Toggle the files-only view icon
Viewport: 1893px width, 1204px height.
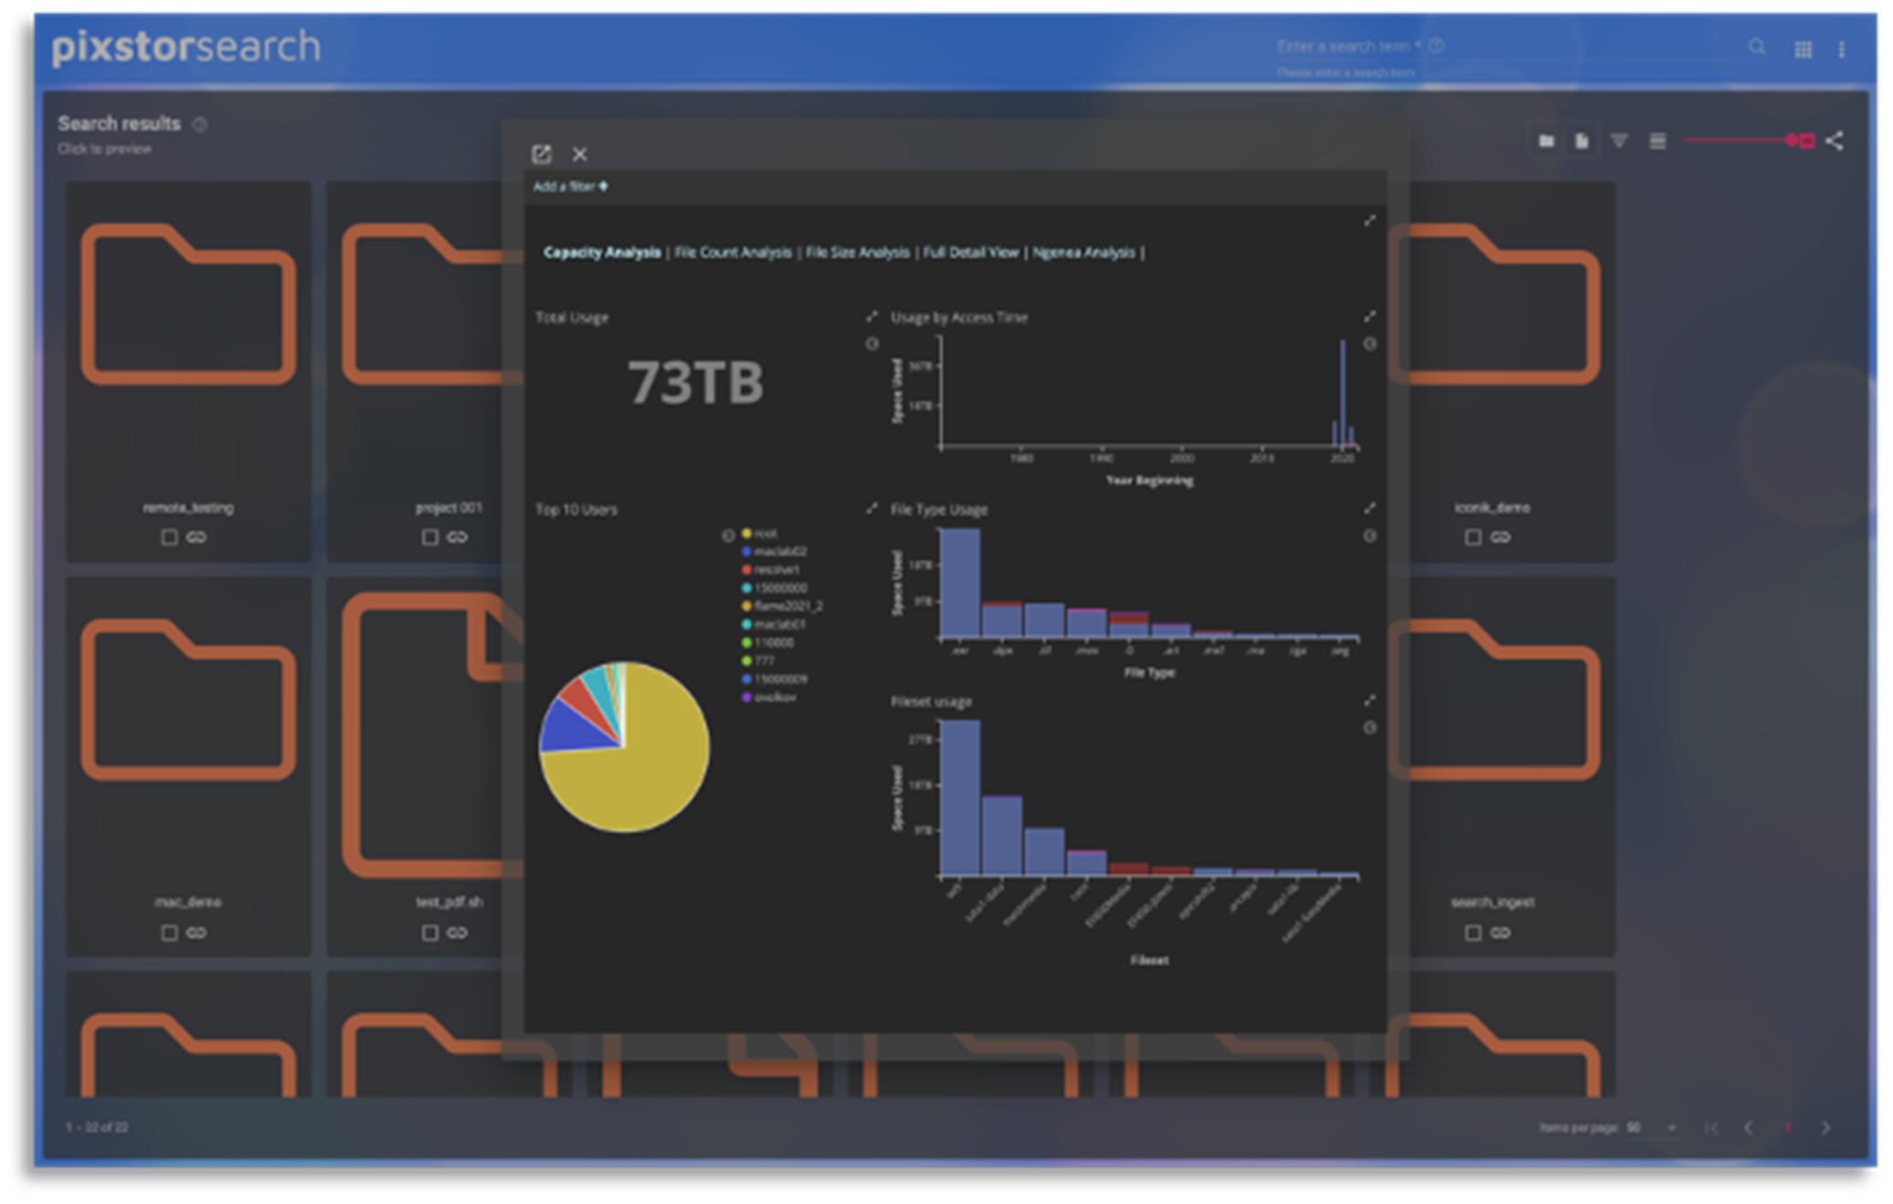(x=1581, y=140)
